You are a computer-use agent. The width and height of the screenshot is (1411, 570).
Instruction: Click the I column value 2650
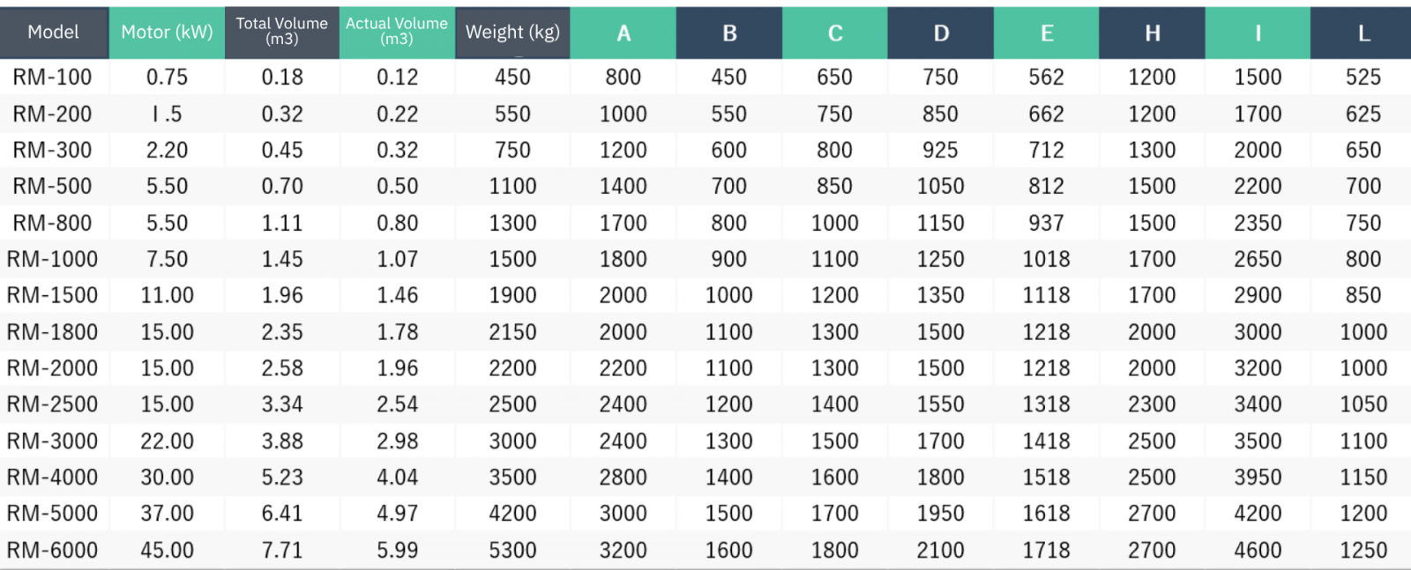click(x=1258, y=259)
